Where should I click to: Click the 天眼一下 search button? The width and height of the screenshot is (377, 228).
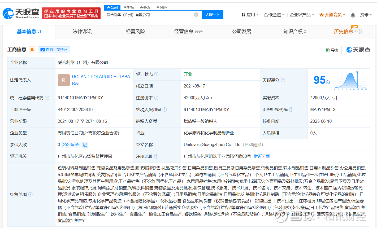click(x=213, y=15)
